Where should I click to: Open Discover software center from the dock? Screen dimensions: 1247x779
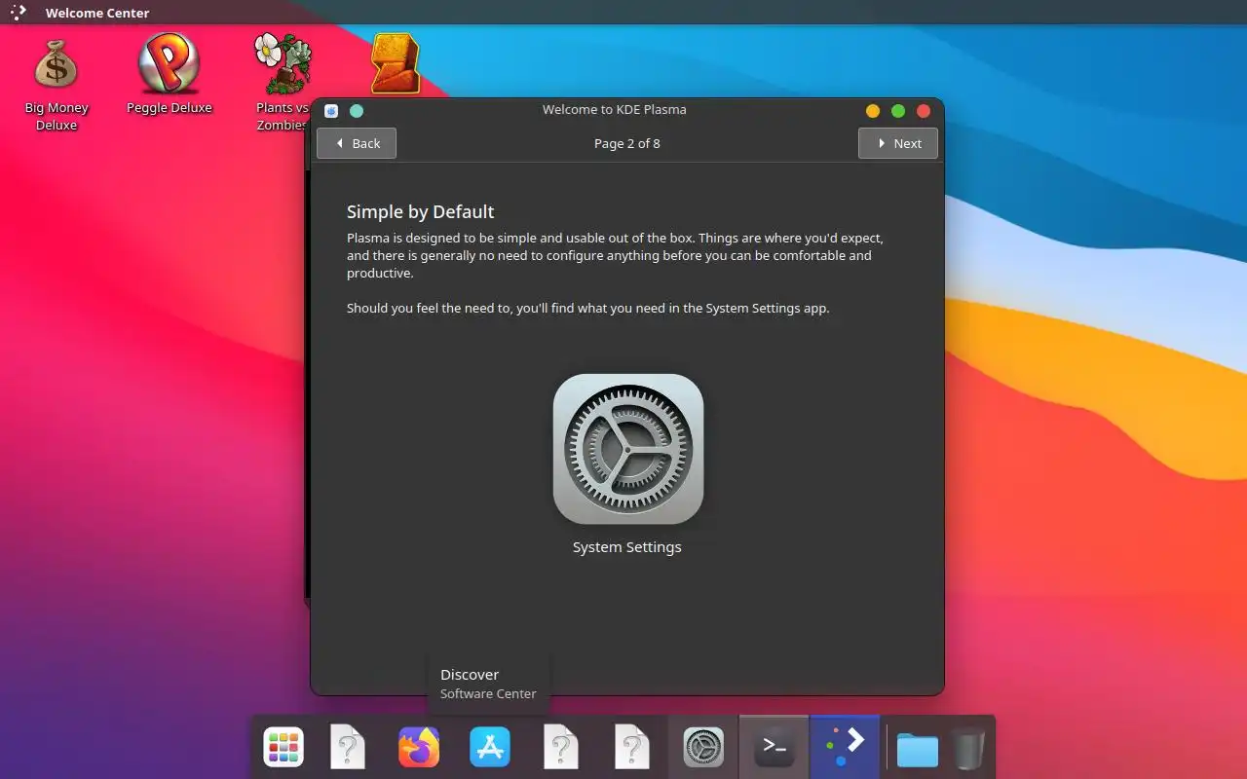click(x=490, y=748)
